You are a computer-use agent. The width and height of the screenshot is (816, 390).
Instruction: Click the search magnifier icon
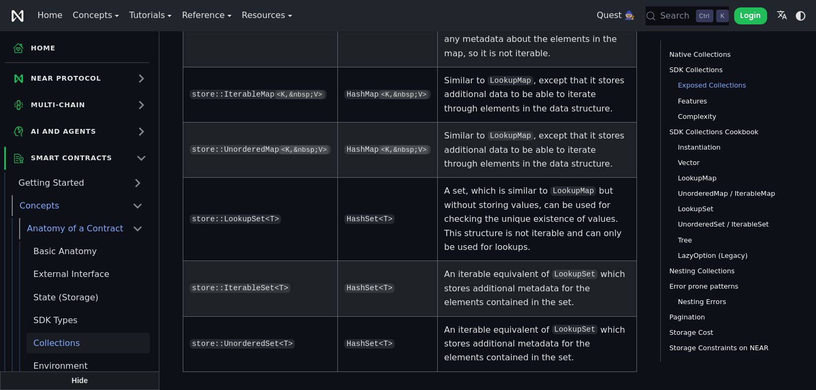pos(651,16)
